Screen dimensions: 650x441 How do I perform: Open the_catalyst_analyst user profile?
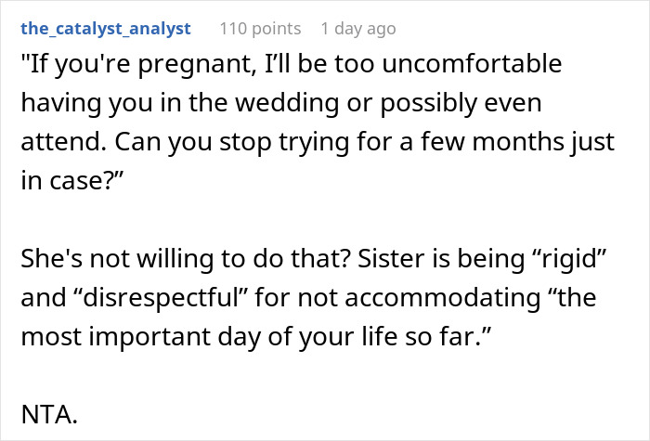tap(106, 29)
